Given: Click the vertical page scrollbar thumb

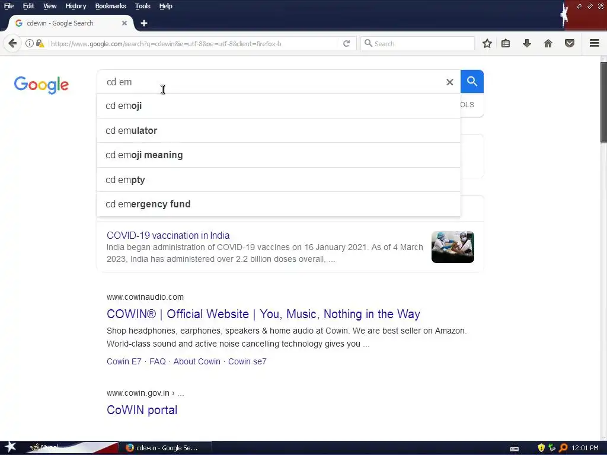Looking at the screenshot, I should coord(603,102).
